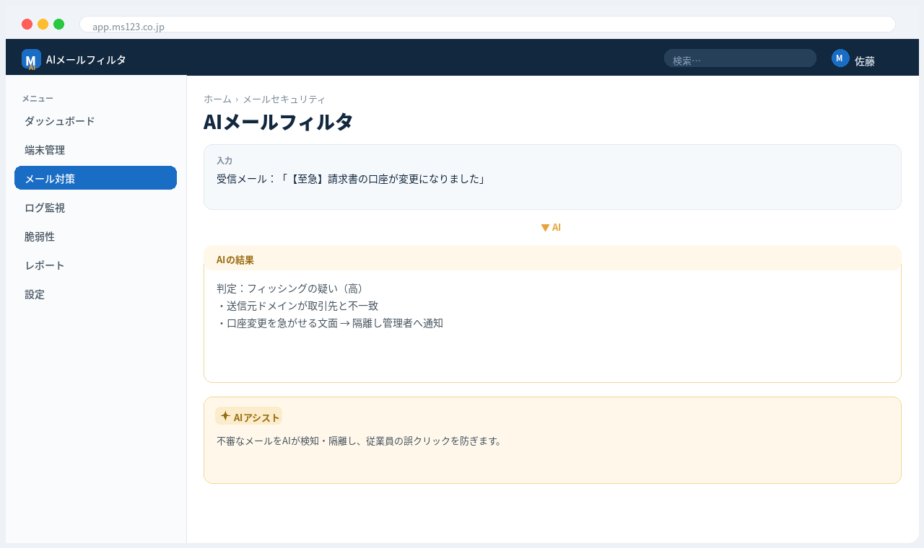Click the 不審なメールをAIが検知 description text
Viewport: 924px width, 548px height.
click(x=359, y=441)
